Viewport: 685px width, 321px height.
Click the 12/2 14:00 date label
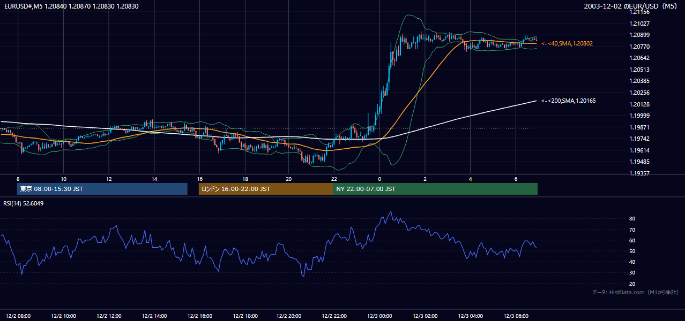click(x=154, y=316)
